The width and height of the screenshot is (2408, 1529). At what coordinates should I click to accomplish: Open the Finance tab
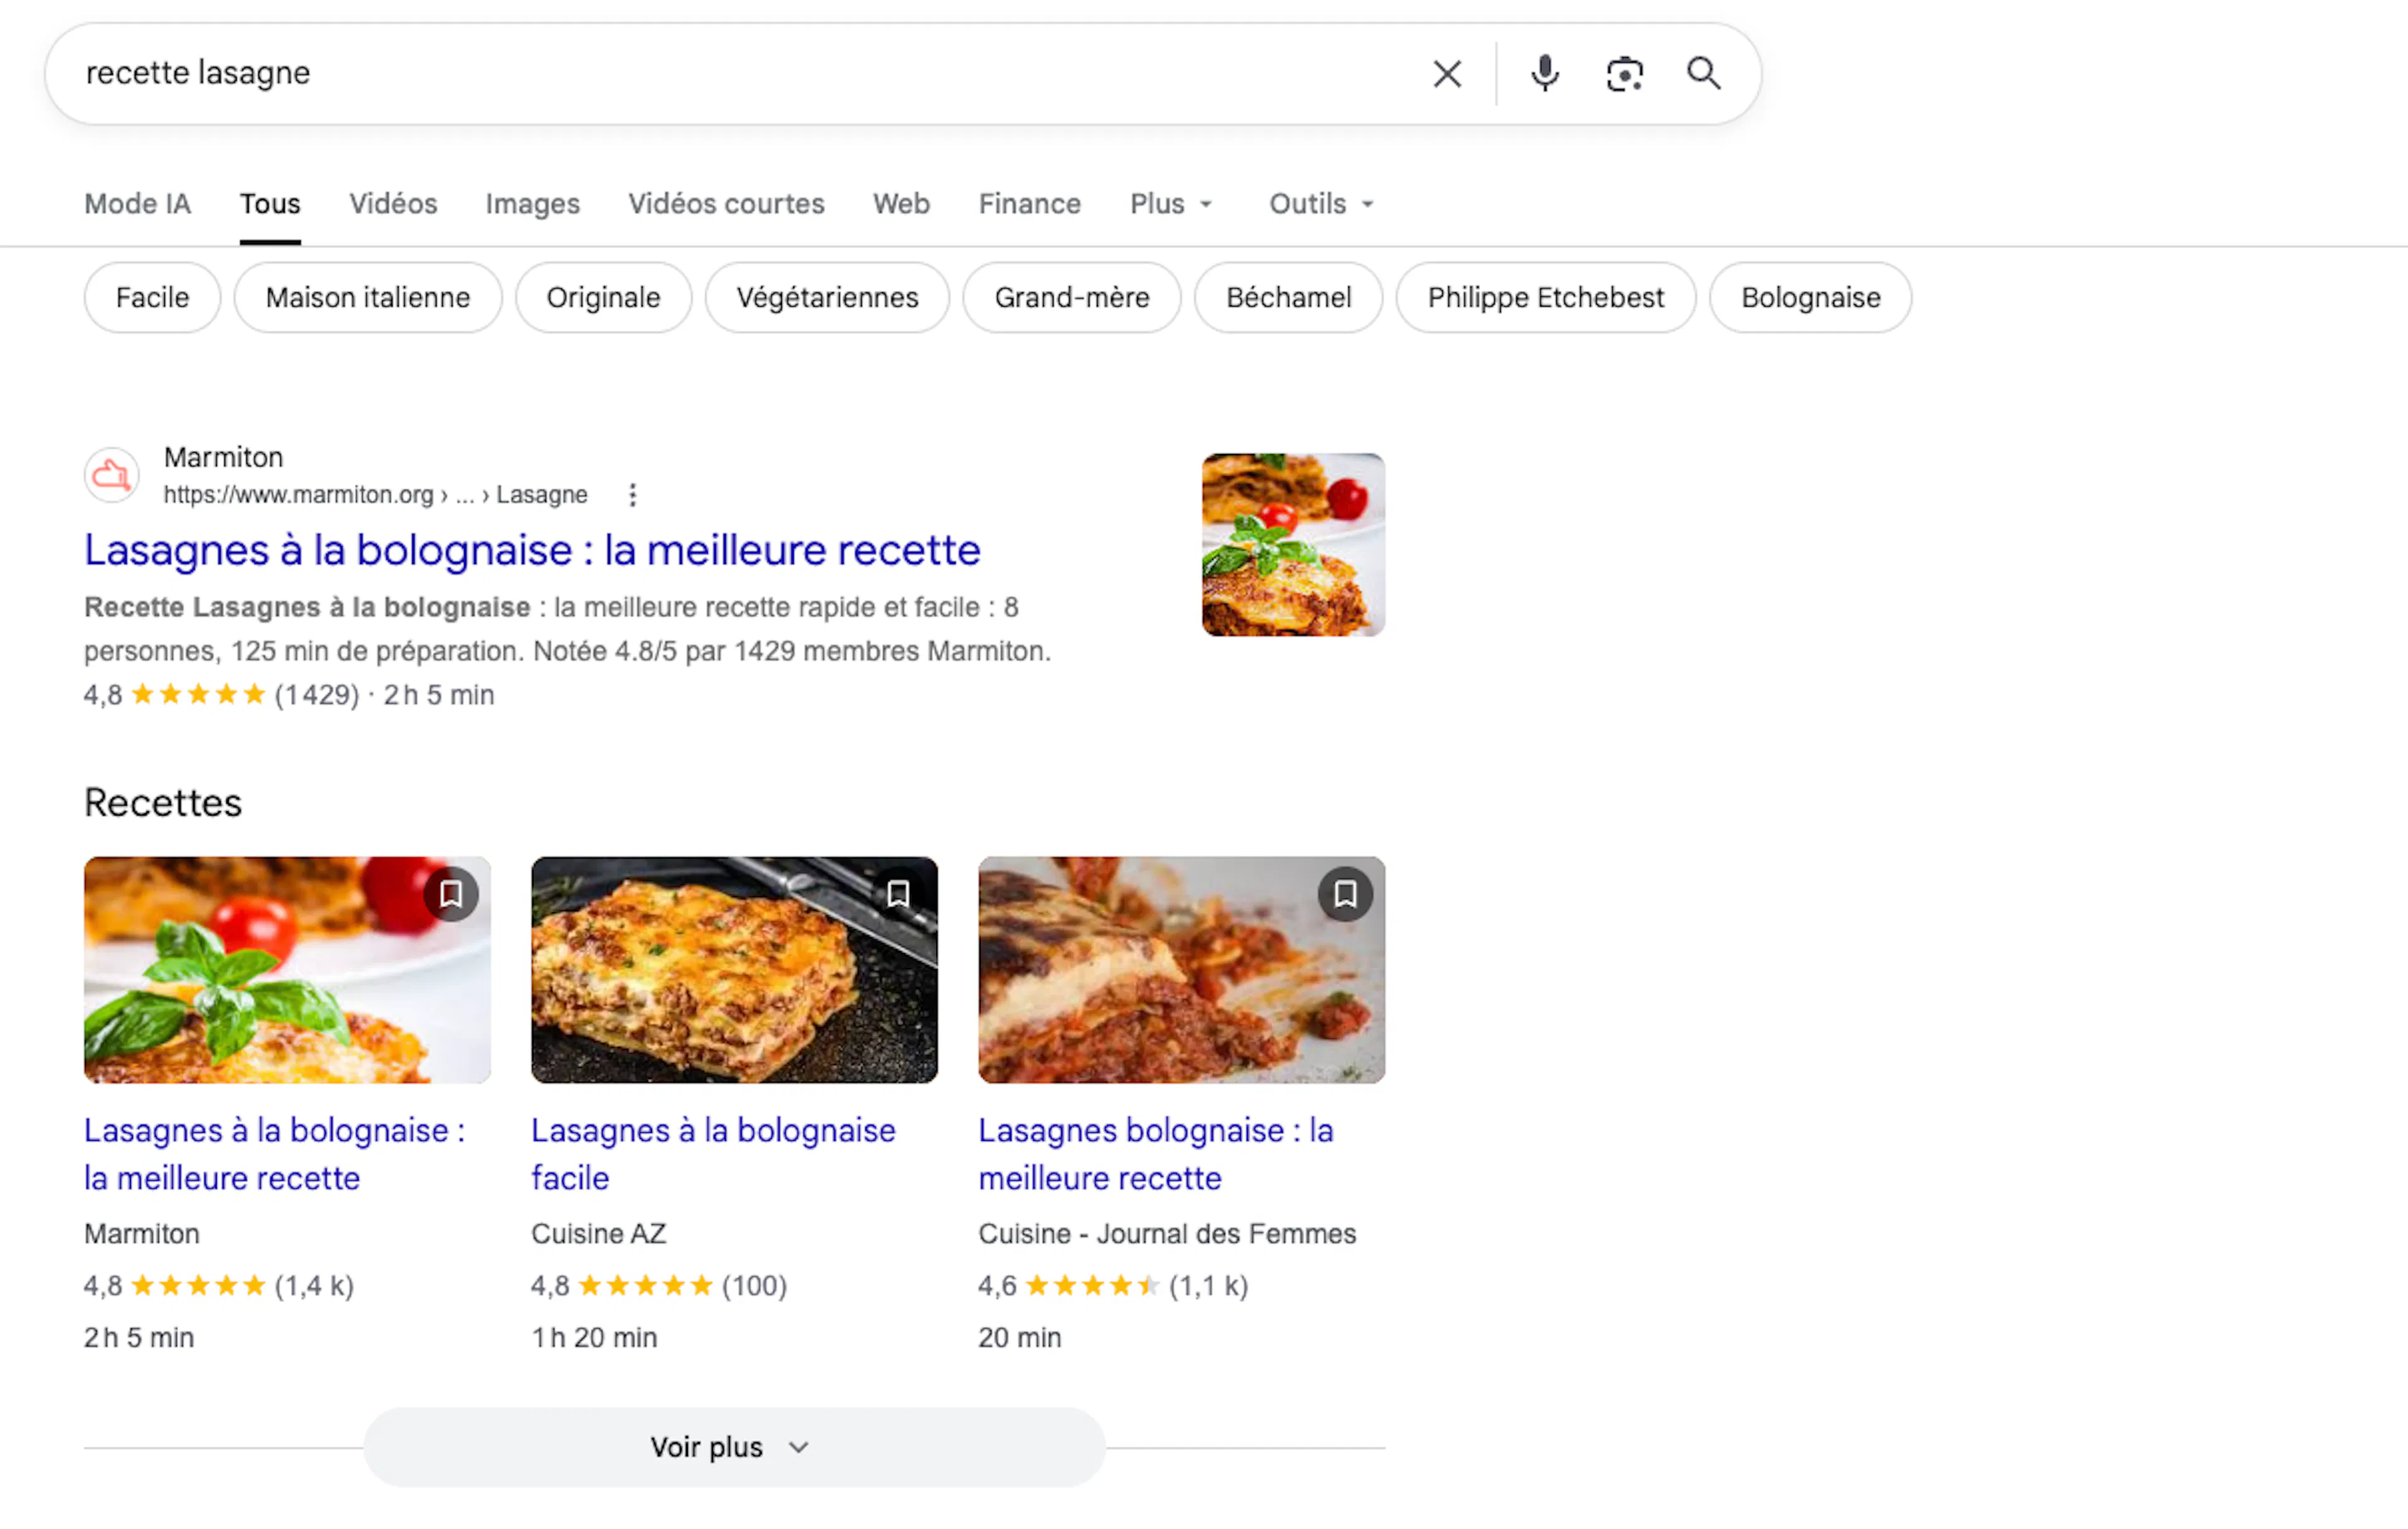(1029, 204)
